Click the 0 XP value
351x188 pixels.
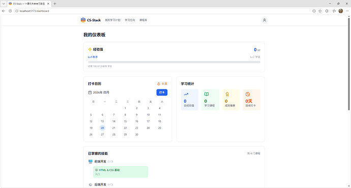pyautogui.click(x=257, y=50)
